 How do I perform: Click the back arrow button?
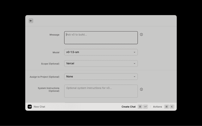point(31,21)
